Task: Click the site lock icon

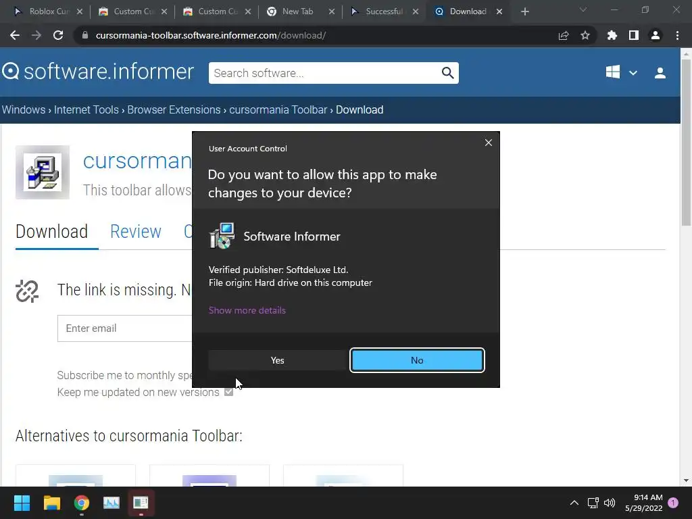Action: [x=85, y=35]
